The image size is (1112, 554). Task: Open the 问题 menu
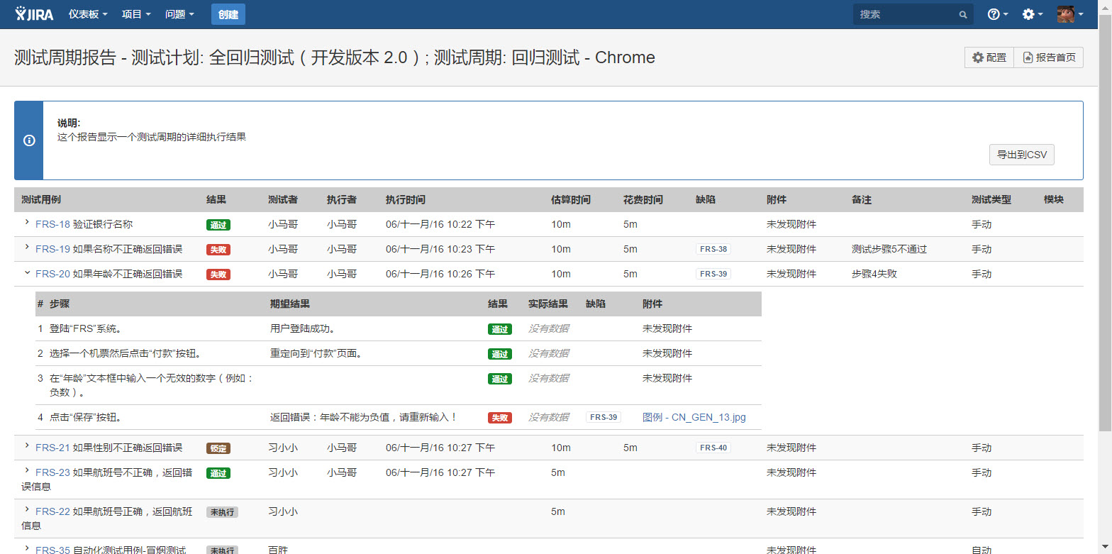(x=179, y=14)
